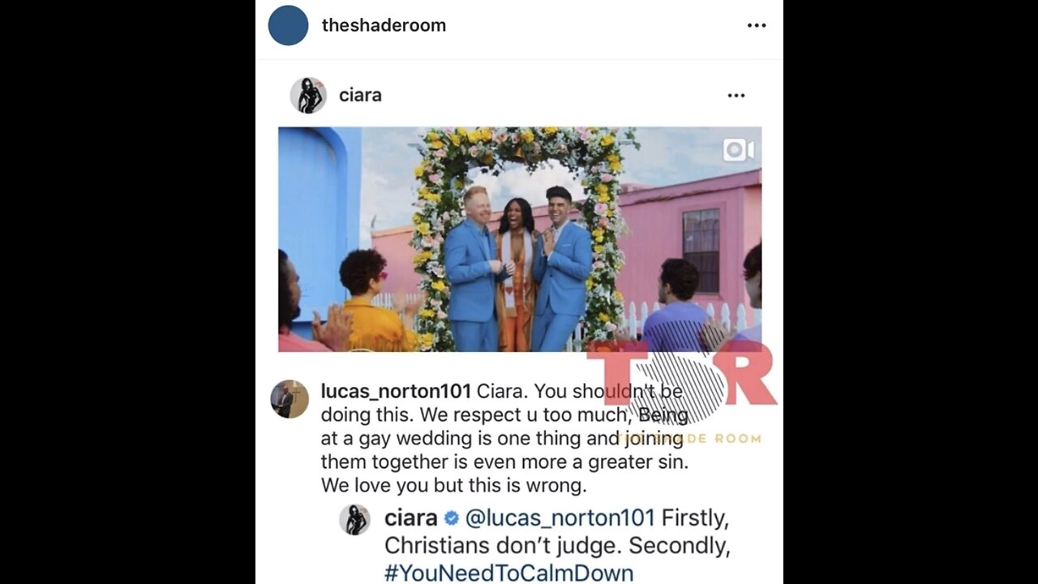Select ciara's bold username in the reply

410,517
